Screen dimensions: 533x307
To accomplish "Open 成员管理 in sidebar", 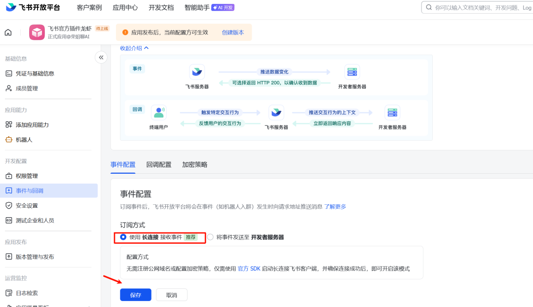I will [27, 88].
